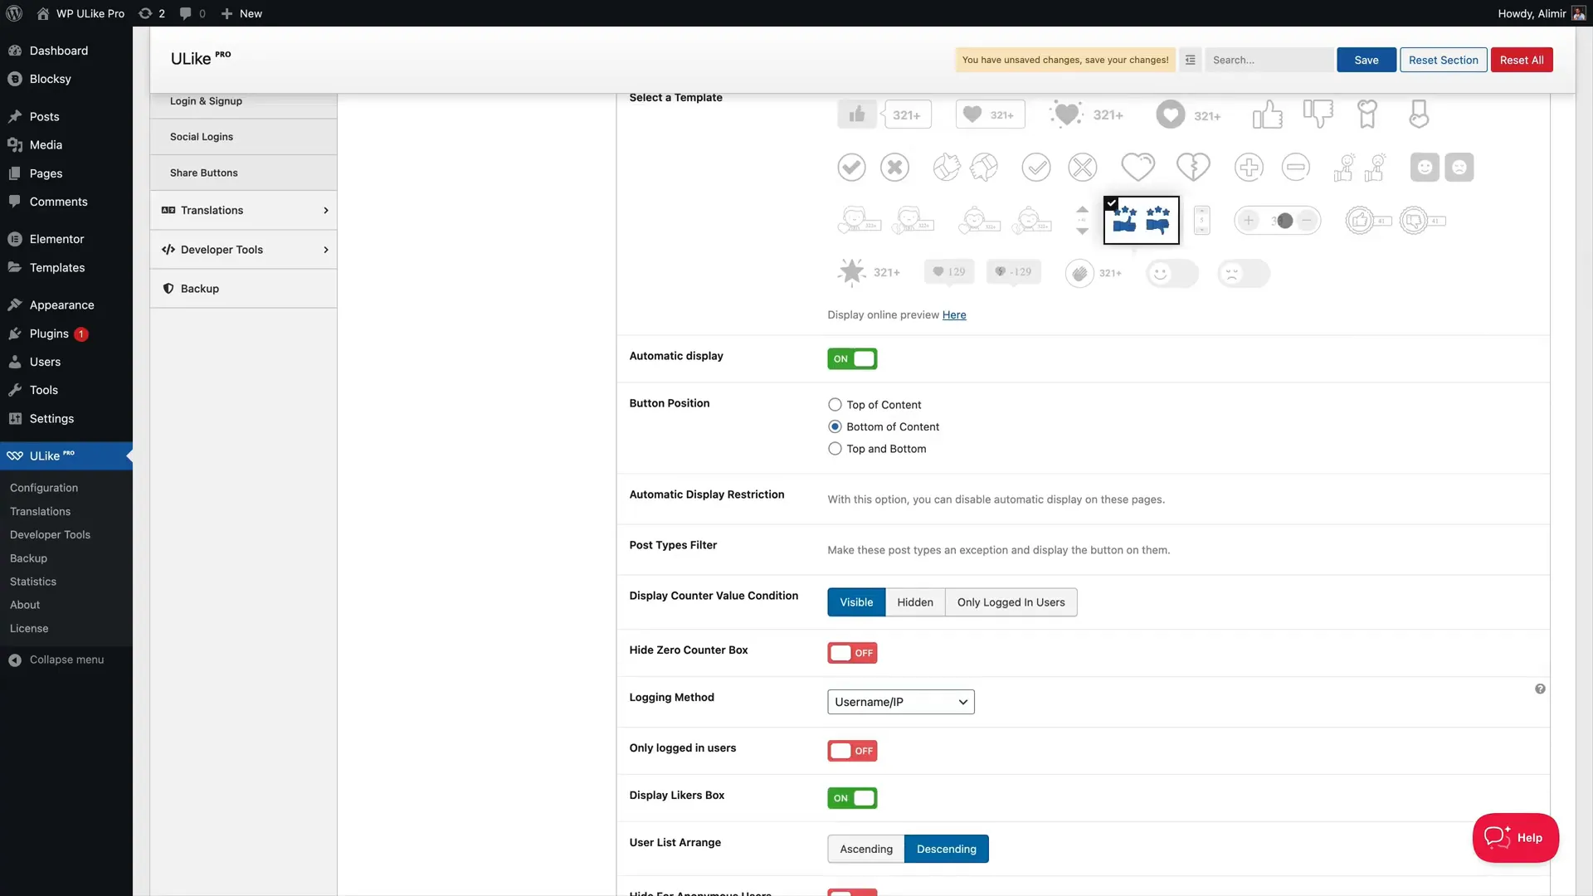This screenshot has height=896, width=1593.
Task: Open the New content menu
Action: pyautogui.click(x=241, y=13)
